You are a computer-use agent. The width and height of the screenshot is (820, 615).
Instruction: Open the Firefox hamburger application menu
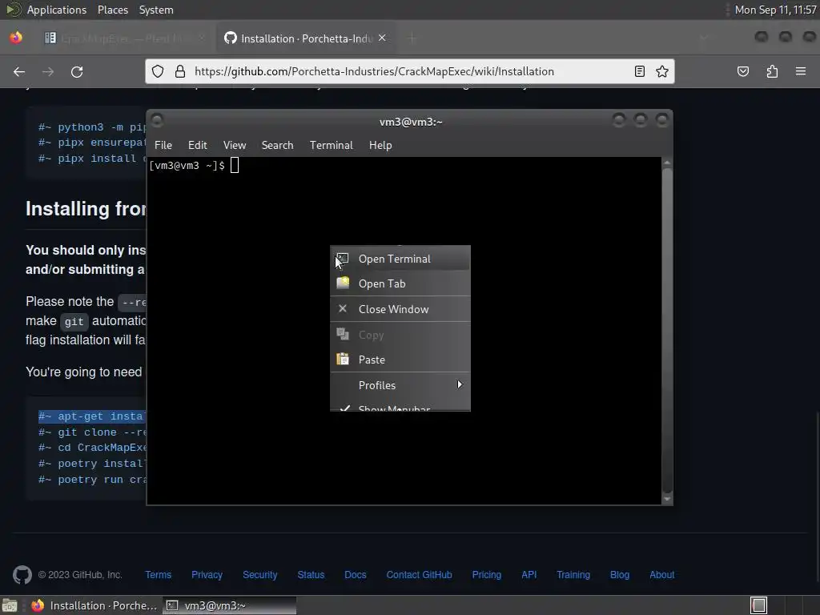coord(801,71)
